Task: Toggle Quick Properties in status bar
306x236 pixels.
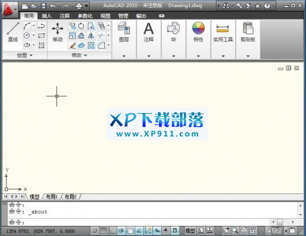Action: (x=175, y=230)
